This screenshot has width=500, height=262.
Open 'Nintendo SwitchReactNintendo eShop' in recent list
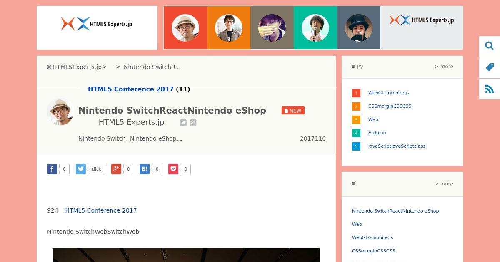395,211
